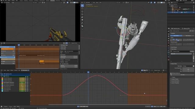Click the Timeline editor type icon at bottom

pos(2,106)
